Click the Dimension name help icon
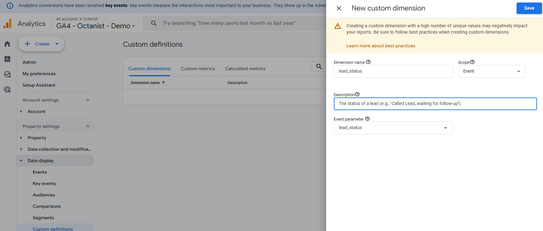Viewport: 543px width, 231px height. tap(368, 62)
